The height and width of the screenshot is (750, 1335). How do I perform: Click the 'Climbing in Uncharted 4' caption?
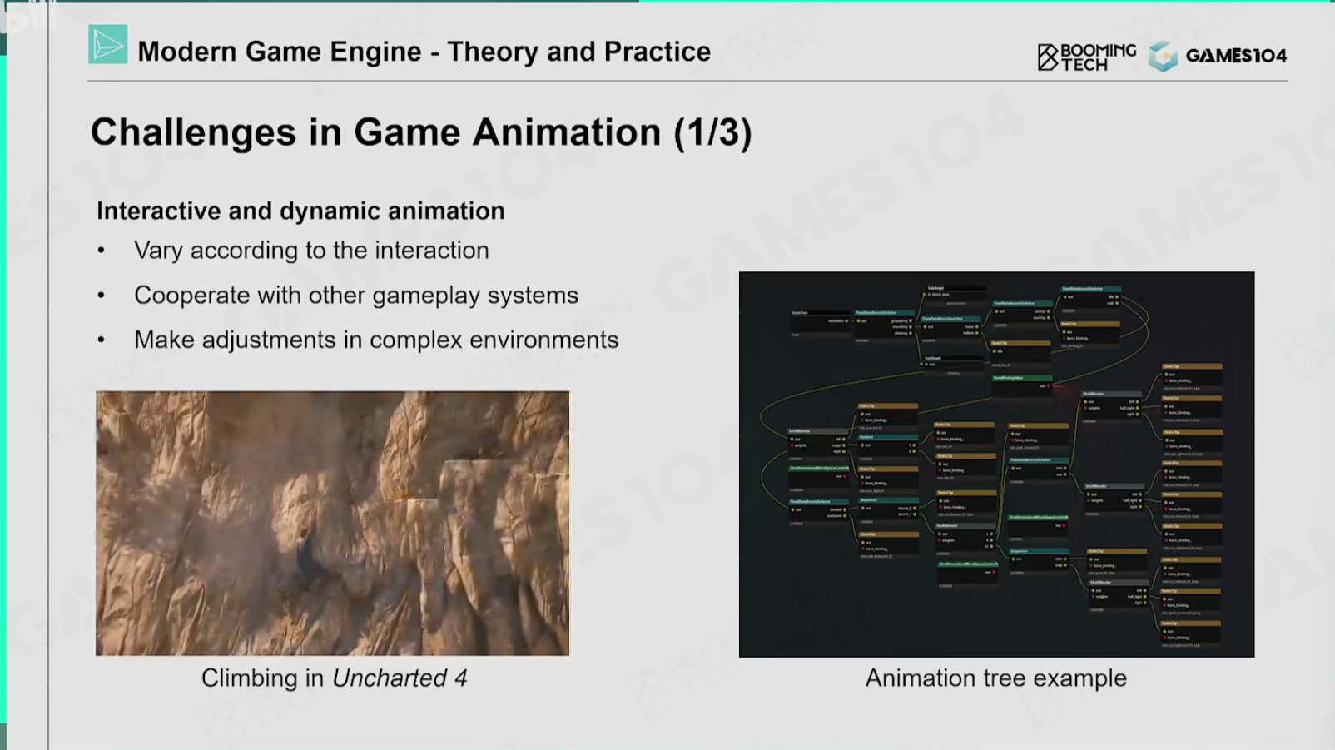(x=334, y=678)
